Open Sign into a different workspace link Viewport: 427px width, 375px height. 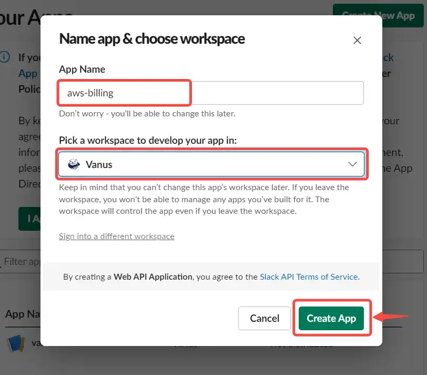(117, 236)
